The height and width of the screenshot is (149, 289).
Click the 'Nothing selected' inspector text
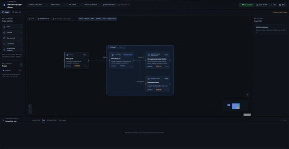(x=262, y=27)
